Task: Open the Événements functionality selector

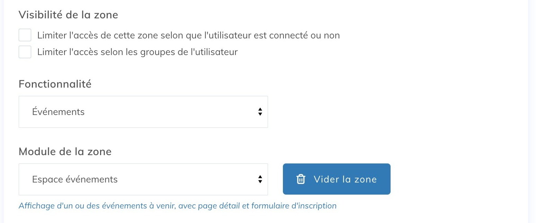Action: click(143, 111)
